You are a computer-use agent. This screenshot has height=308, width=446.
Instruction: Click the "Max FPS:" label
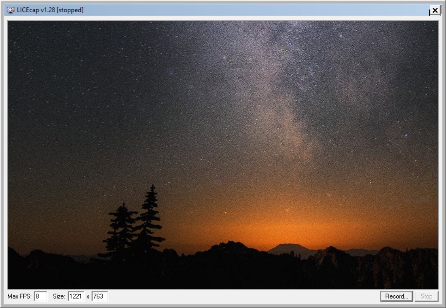pos(19,296)
